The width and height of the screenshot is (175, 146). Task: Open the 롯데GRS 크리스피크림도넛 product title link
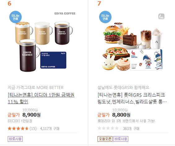coord(132,98)
